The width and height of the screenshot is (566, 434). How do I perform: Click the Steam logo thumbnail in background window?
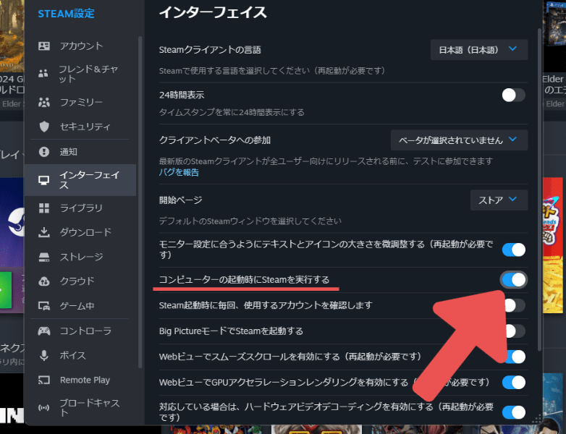coord(16,223)
